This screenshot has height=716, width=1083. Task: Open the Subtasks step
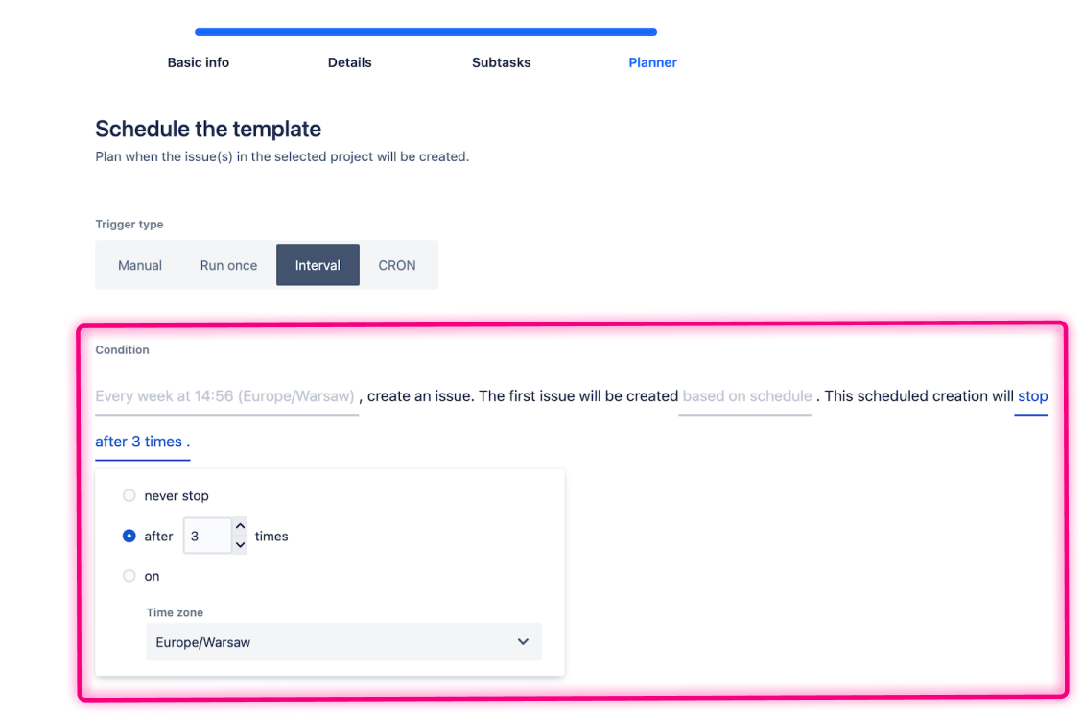pos(501,61)
